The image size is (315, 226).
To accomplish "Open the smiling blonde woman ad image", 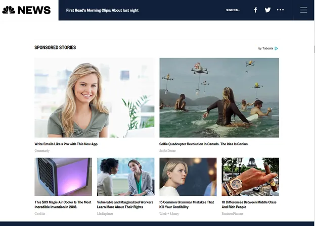I will 95,97.
